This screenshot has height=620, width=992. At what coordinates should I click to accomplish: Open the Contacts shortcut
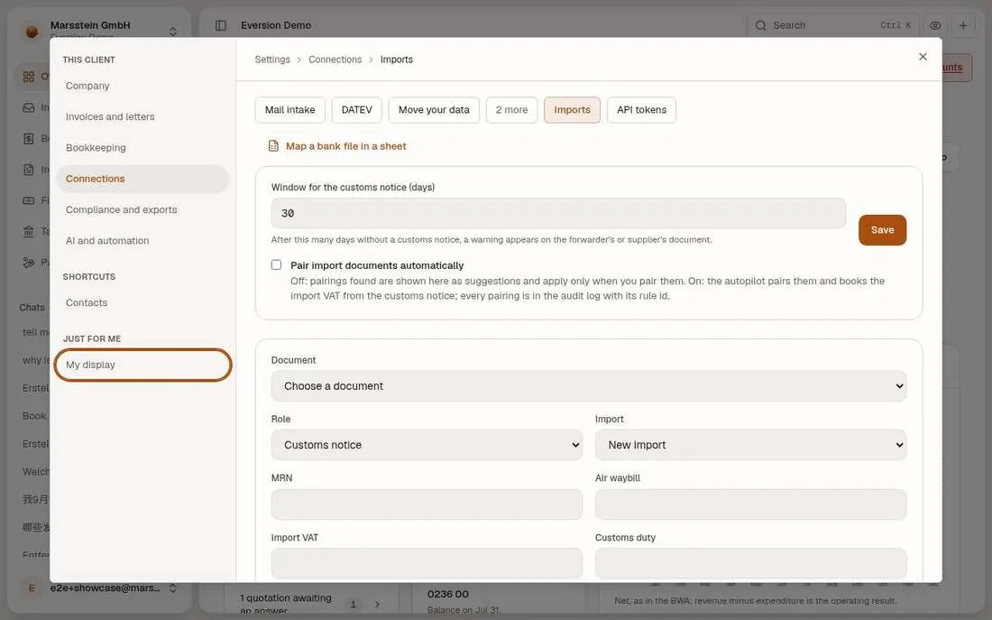[x=142, y=302]
